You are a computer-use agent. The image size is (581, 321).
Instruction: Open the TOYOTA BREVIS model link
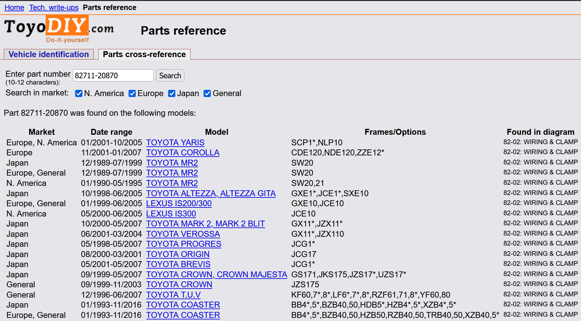point(178,264)
